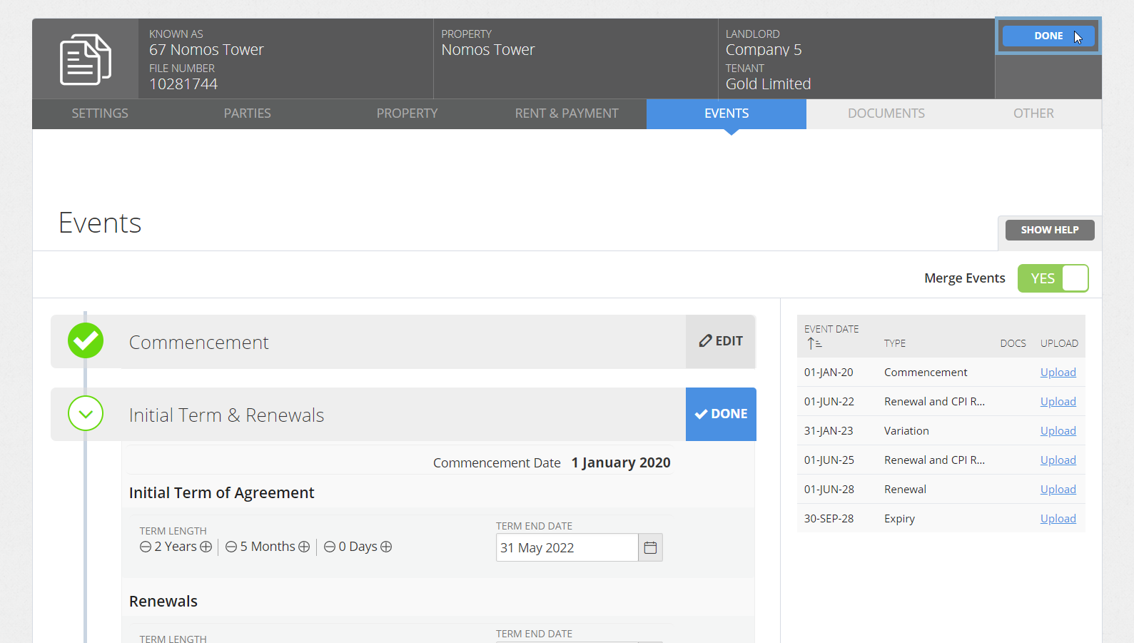Increase the term Days value
This screenshot has height=643, width=1134.
point(386,547)
